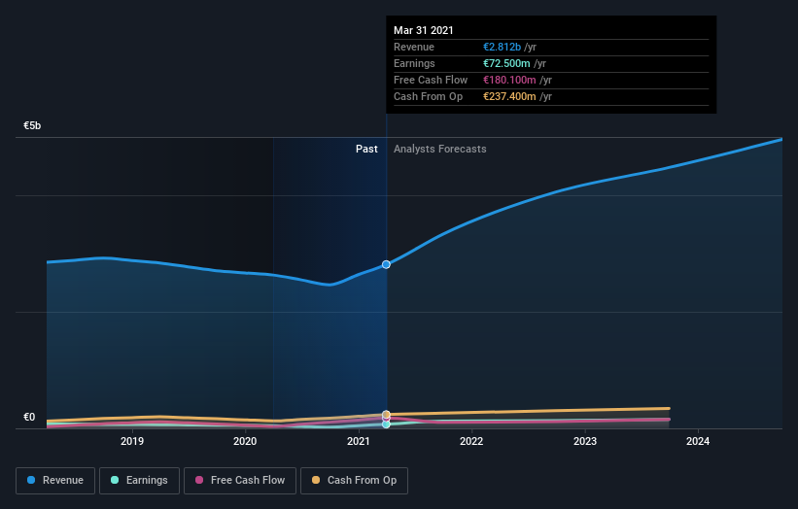The image size is (798, 509).
Task: Click the 2022 x-axis label
Action: 471,441
